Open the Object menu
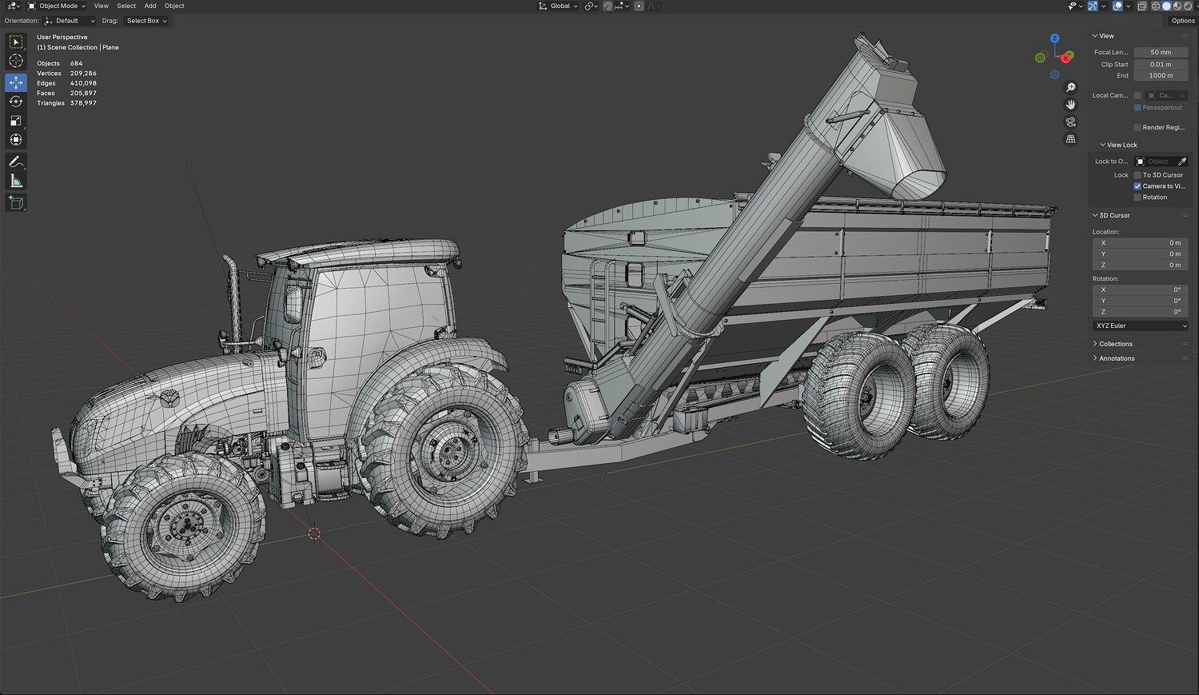The width and height of the screenshot is (1199, 695). pos(174,6)
